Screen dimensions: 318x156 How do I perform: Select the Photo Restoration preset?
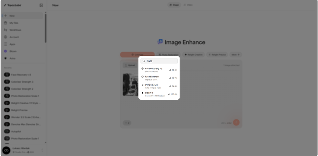[168, 55]
